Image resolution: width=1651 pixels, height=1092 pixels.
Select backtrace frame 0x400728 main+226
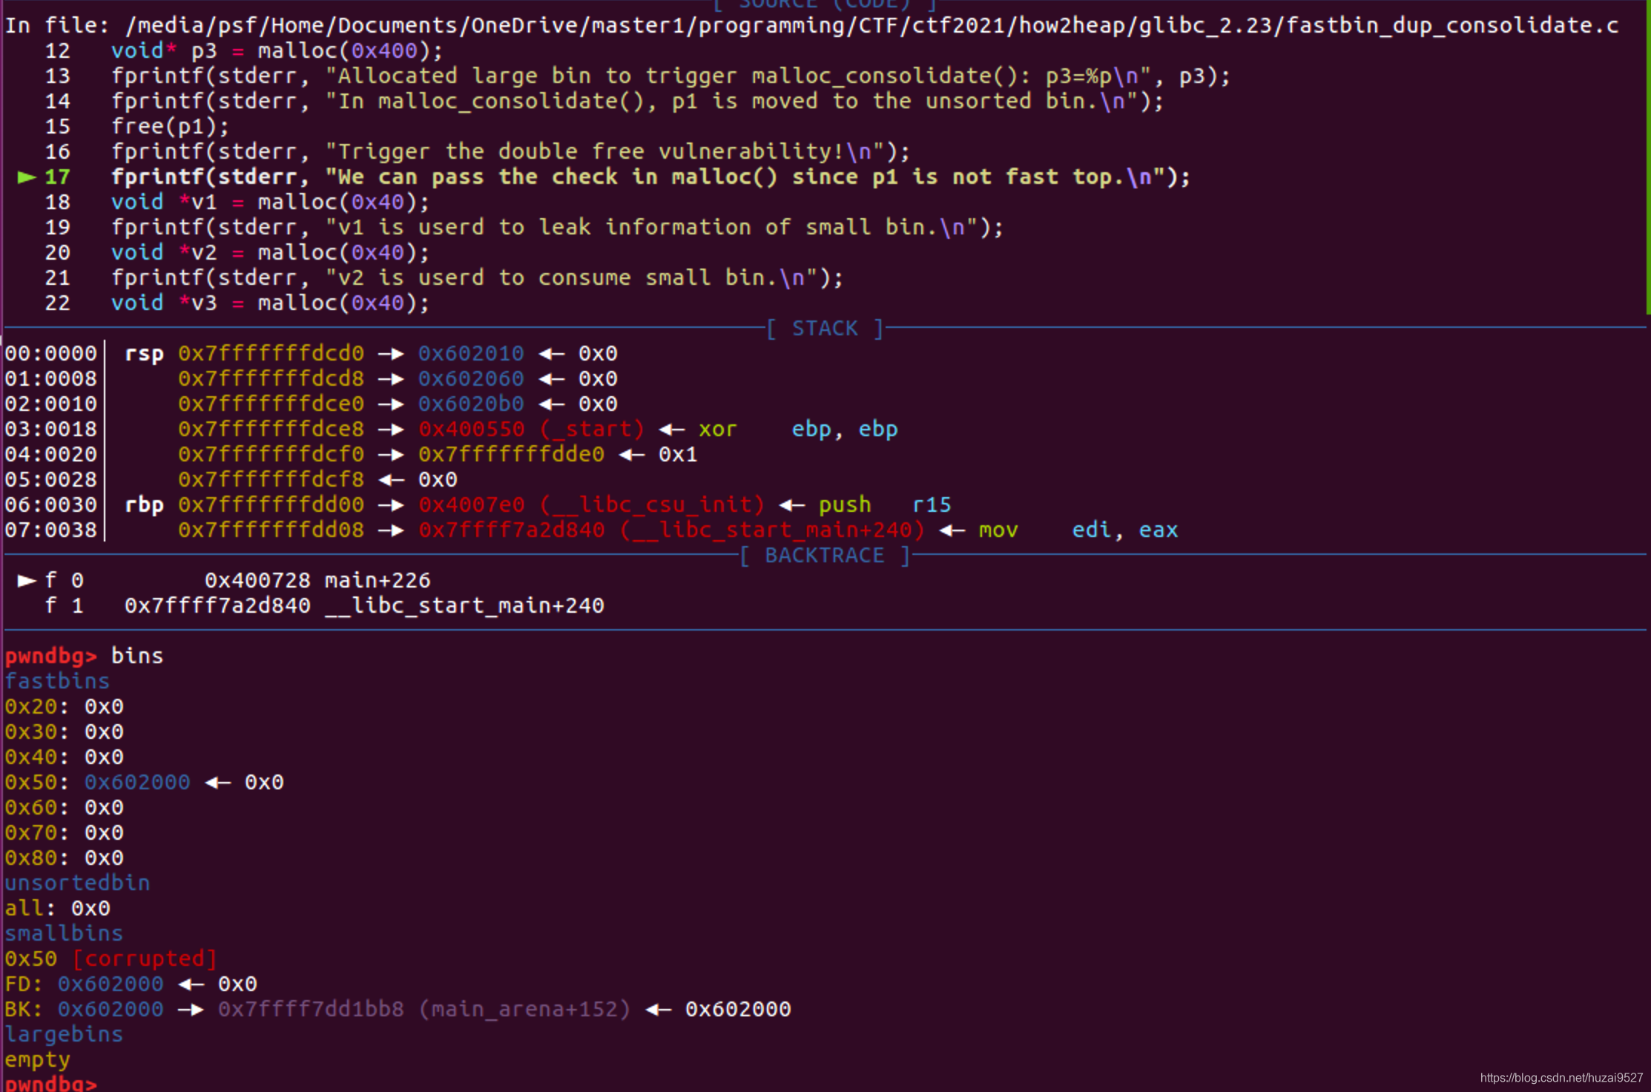tap(317, 581)
